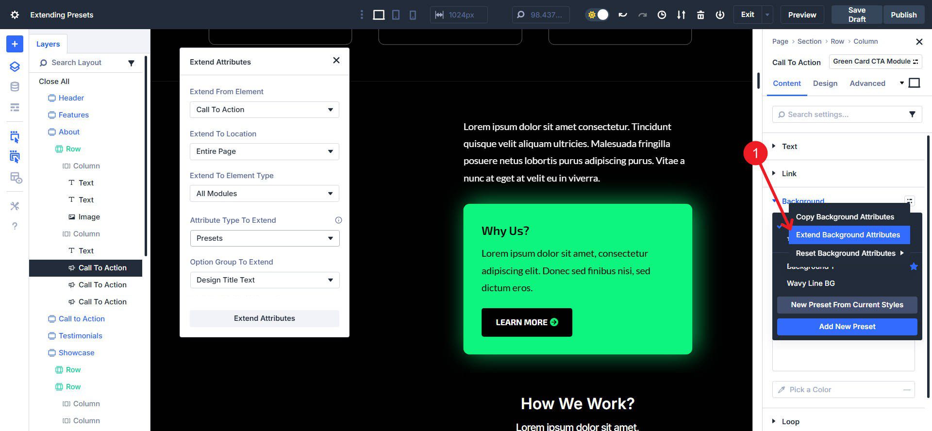The image size is (932, 431).
Task: Open the Extend To Location dropdown
Action: tap(264, 151)
